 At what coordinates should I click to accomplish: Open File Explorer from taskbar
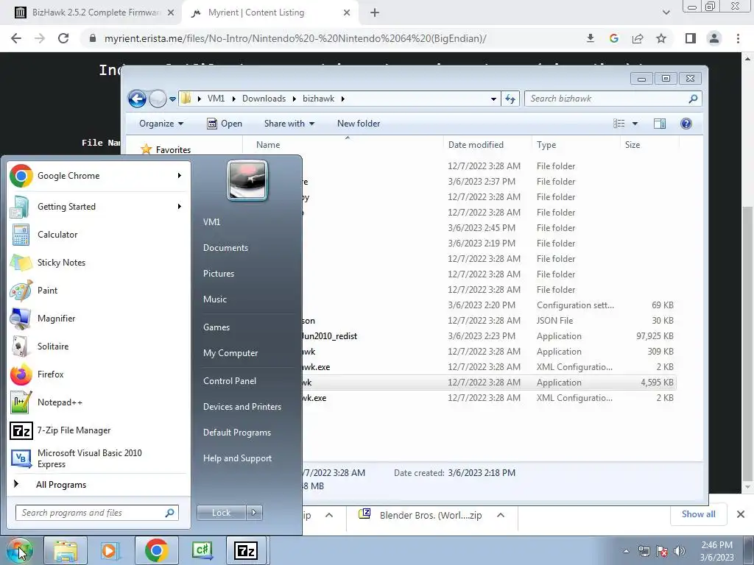66,550
